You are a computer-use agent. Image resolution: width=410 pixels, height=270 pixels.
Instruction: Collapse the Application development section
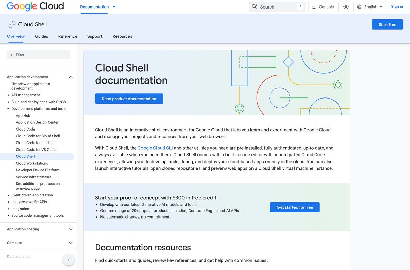[x=71, y=77]
